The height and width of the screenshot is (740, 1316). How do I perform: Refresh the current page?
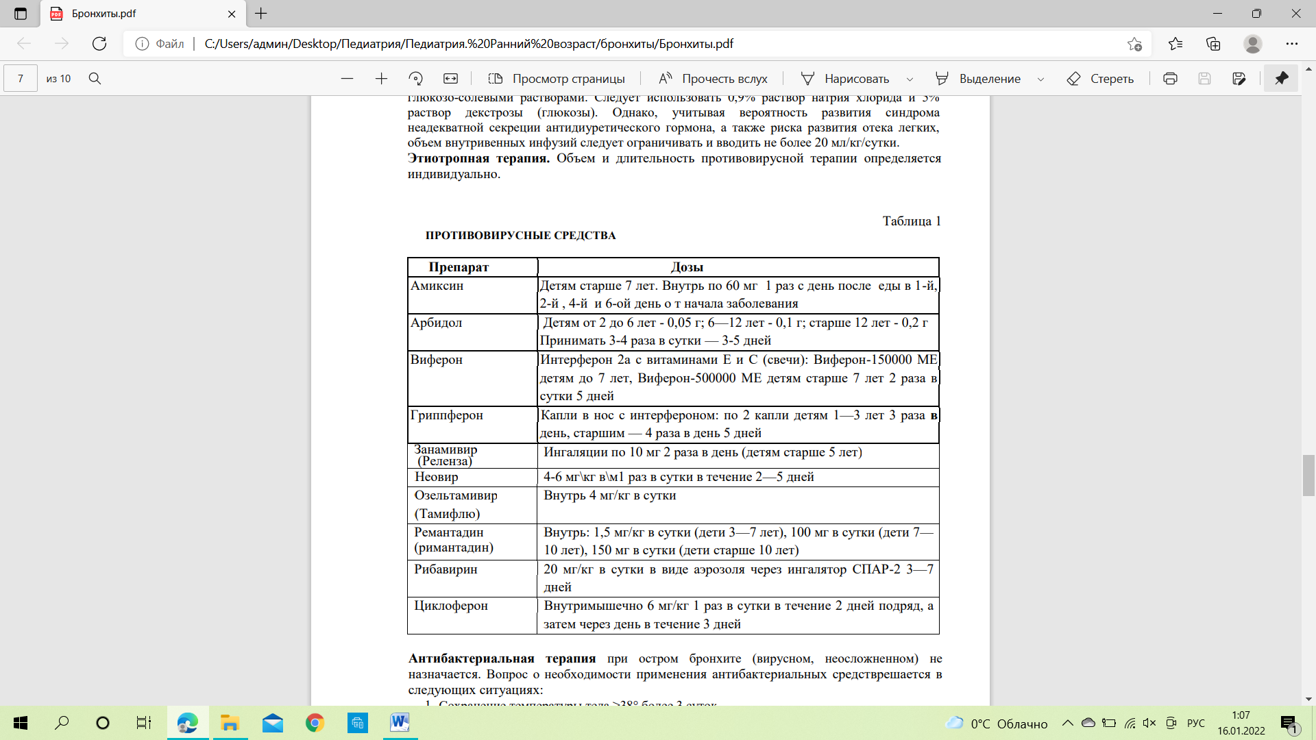coord(99,44)
